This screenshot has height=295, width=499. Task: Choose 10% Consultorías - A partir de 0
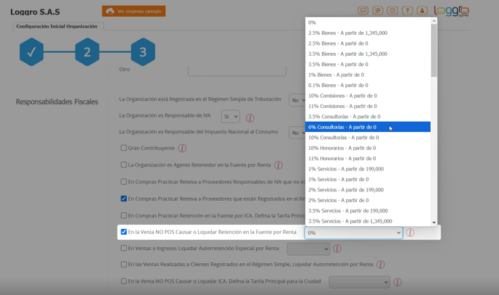(x=368, y=138)
